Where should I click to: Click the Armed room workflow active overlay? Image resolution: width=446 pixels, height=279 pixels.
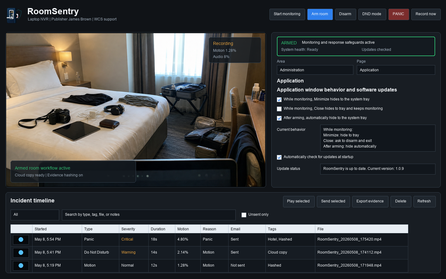(73, 172)
